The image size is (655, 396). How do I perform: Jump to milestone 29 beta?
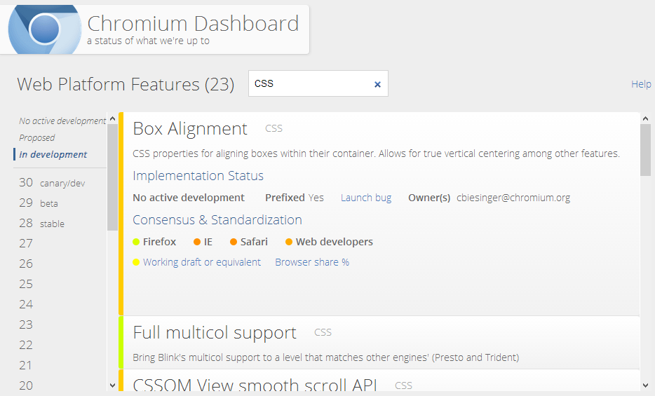coord(39,203)
